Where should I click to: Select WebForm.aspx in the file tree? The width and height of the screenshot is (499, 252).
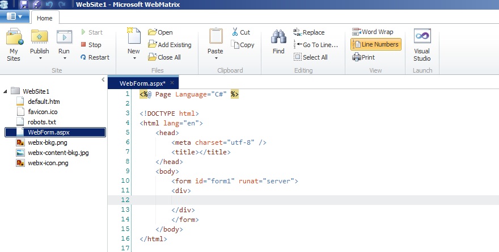point(56,132)
